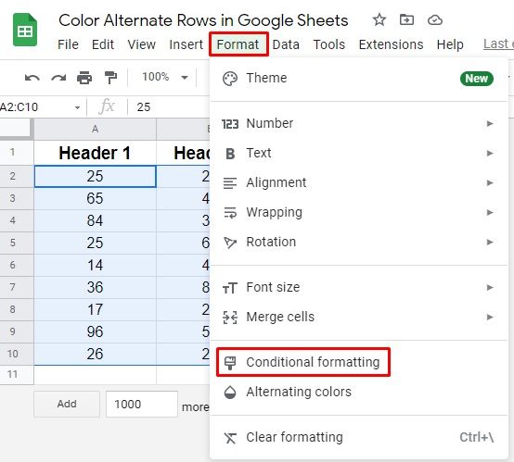Expand the Alignment submenu
514x462 pixels.
(359, 182)
